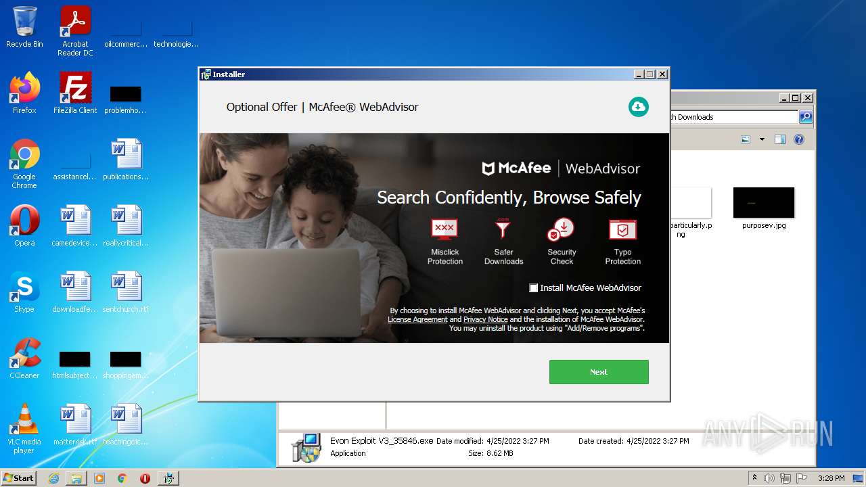The height and width of the screenshot is (487, 866).
Task: Click the teal cloud download icon
Action: click(638, 106)
